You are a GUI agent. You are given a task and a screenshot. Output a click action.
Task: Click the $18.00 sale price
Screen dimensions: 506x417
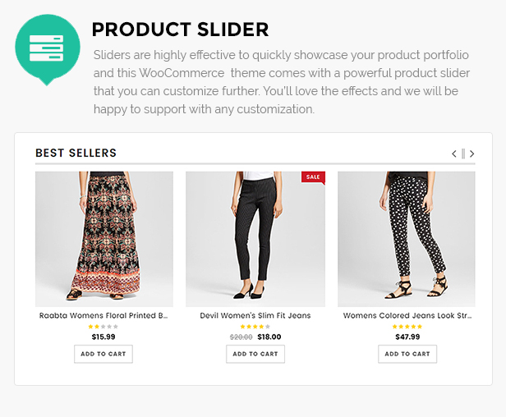(269, 337)
